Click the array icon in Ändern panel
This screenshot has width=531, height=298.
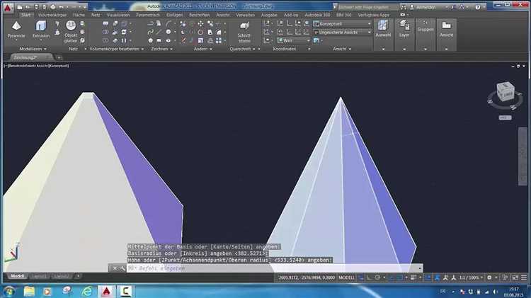click(x=219, y=40)
